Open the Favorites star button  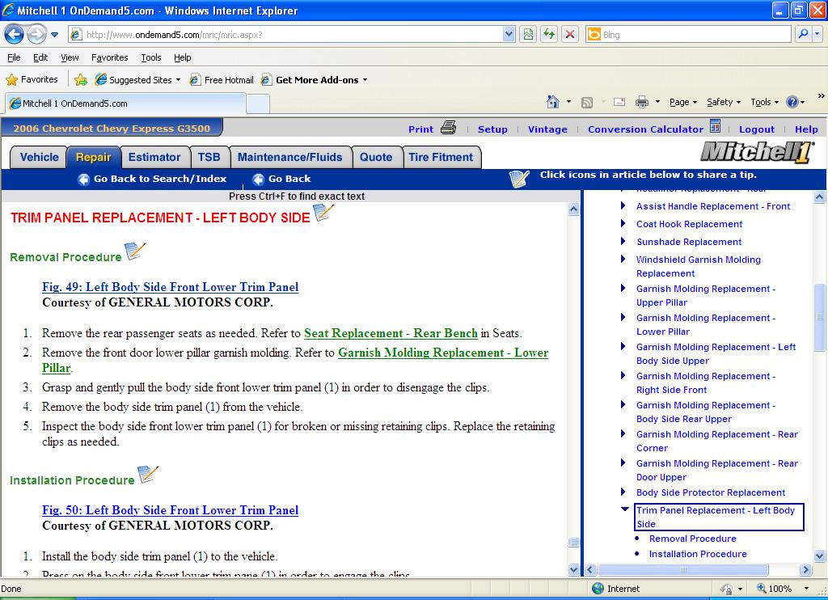[x=32, y=80]
